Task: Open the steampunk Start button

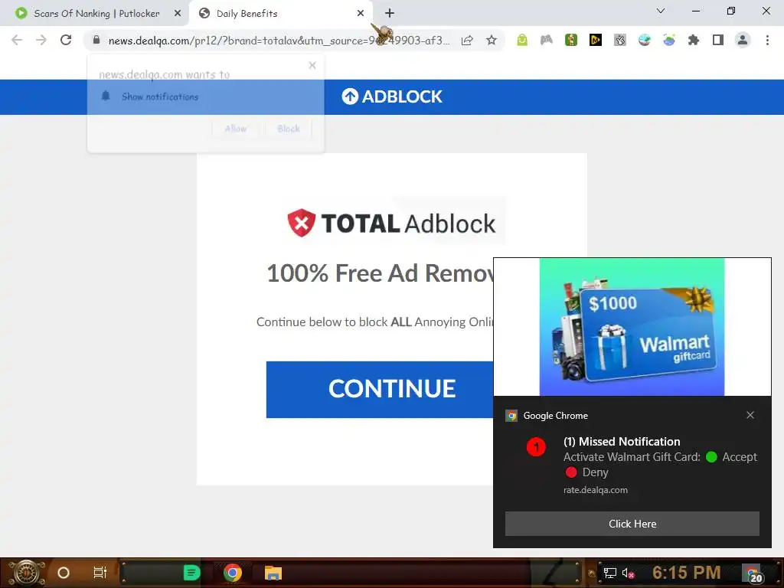Action: point(27,573)
